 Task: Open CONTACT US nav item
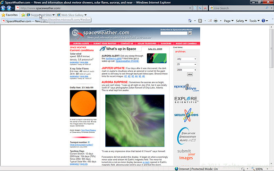tap(127, 43)
